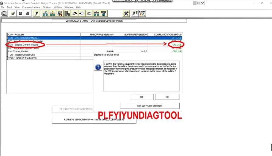Click the consent message text box
The width and height of the screenshot is (272, 156).
pos(141,76)
